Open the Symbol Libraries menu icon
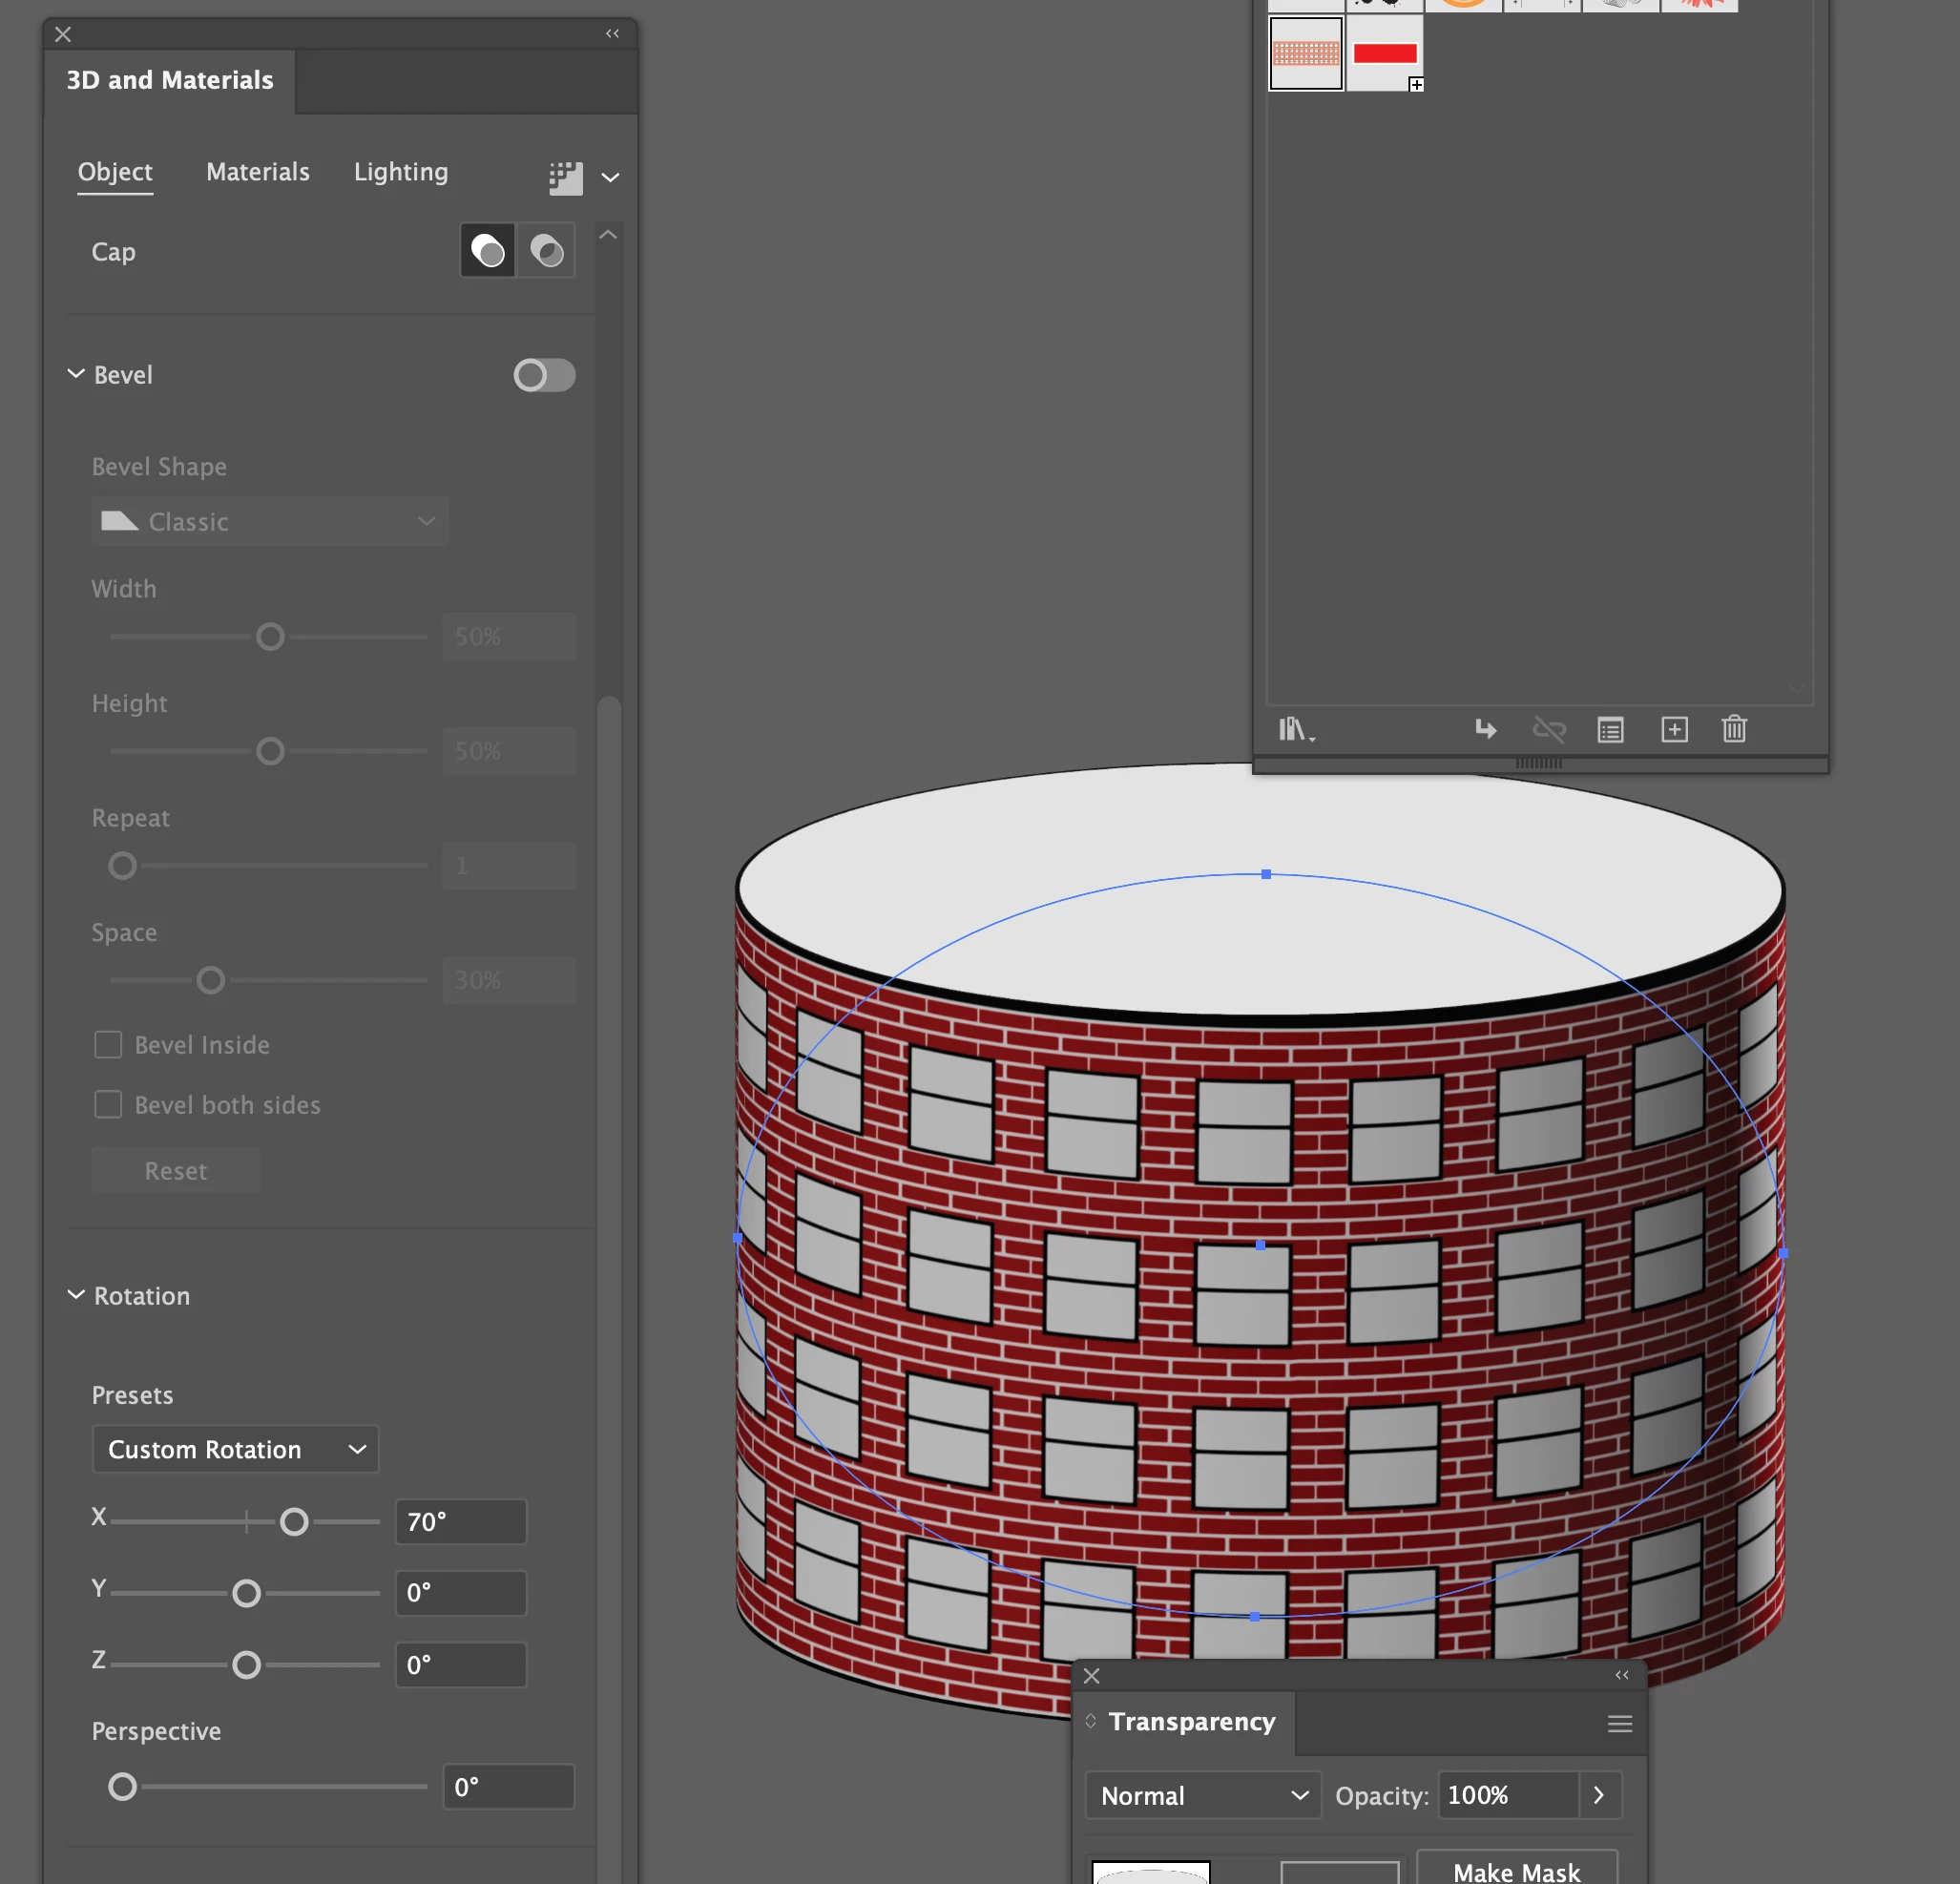1960x1884 pixels. [x=1294, y=729]
